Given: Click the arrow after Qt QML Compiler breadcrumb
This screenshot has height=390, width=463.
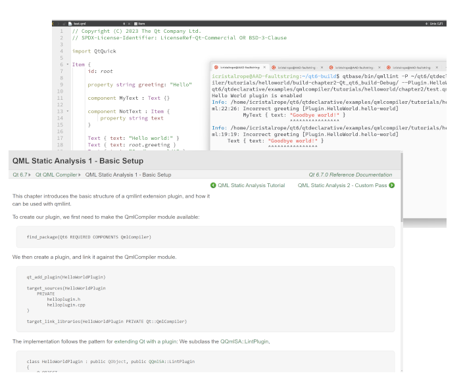Looking at the screenshot, I should click(x=80, y=175).
